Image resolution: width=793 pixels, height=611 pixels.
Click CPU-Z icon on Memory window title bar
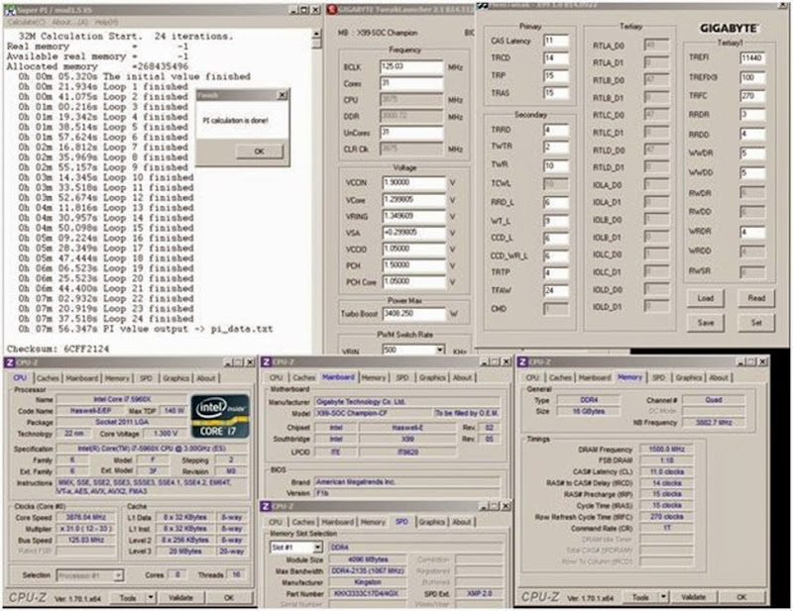click(x=520, y=362)
